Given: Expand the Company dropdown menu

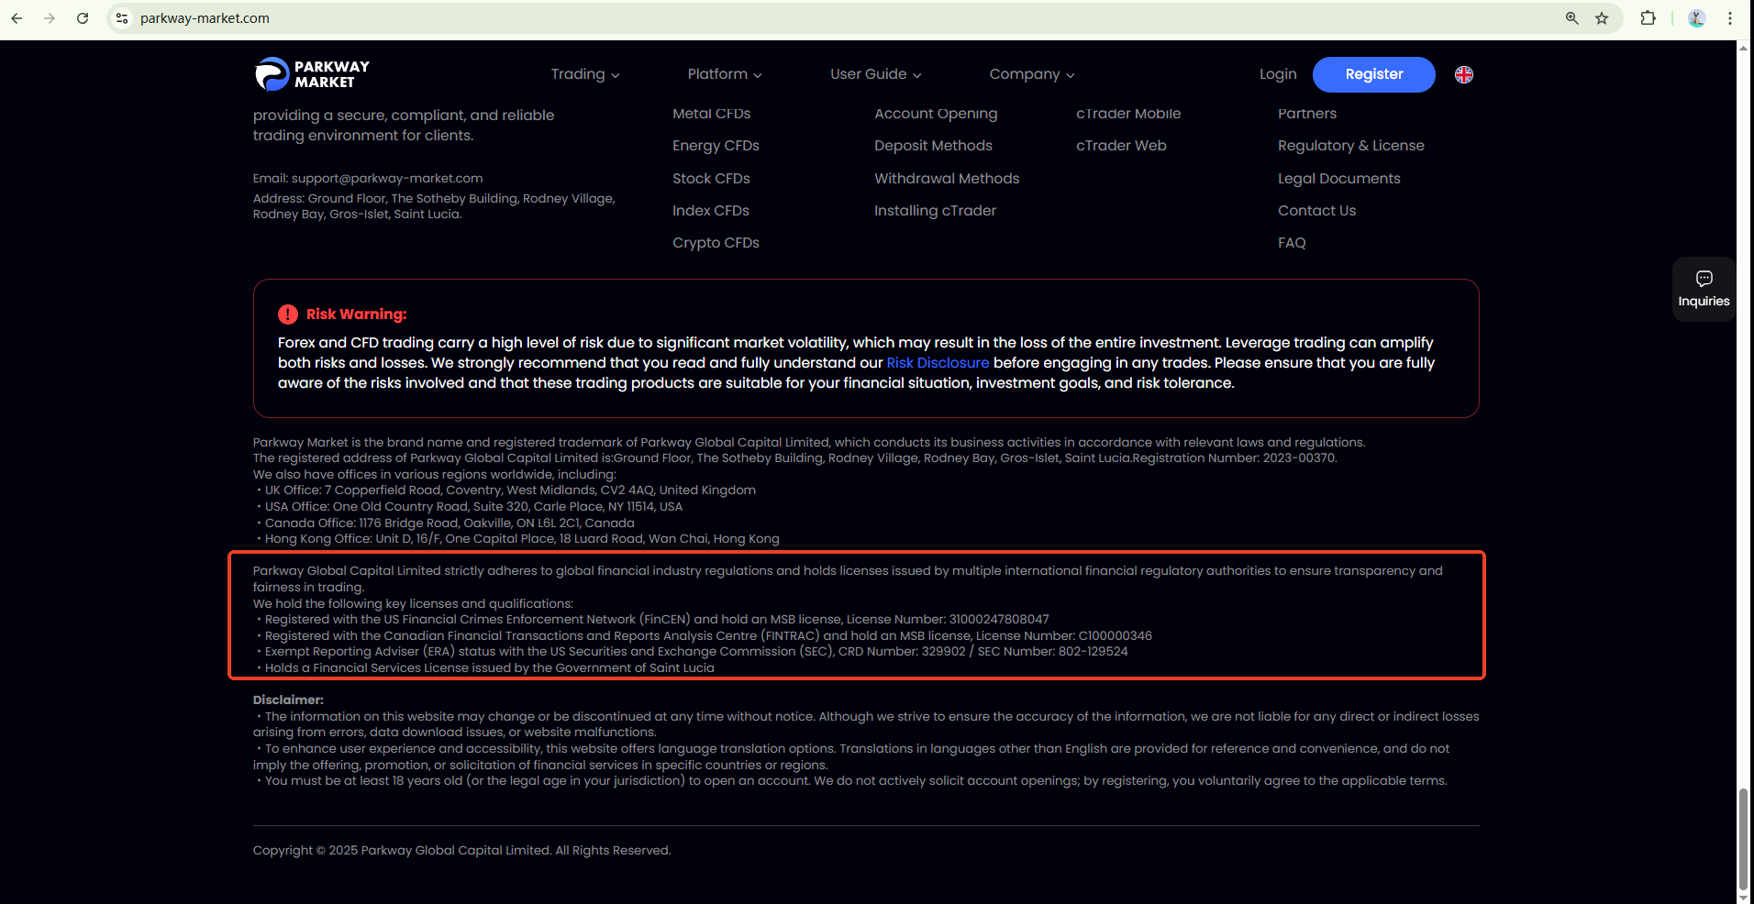Looking at the screenshot, I should pos(1032,74).
